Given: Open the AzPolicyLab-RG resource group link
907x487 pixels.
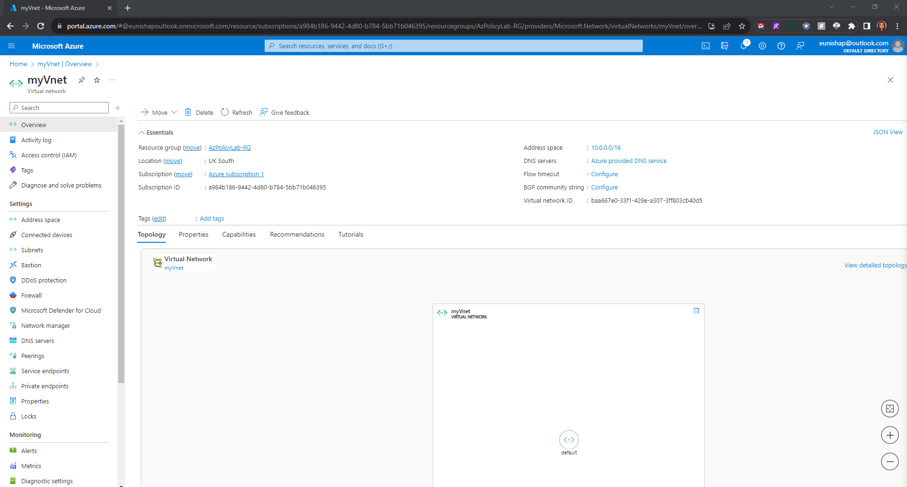Looking at the screenshot, I should [x=230, y=148].
